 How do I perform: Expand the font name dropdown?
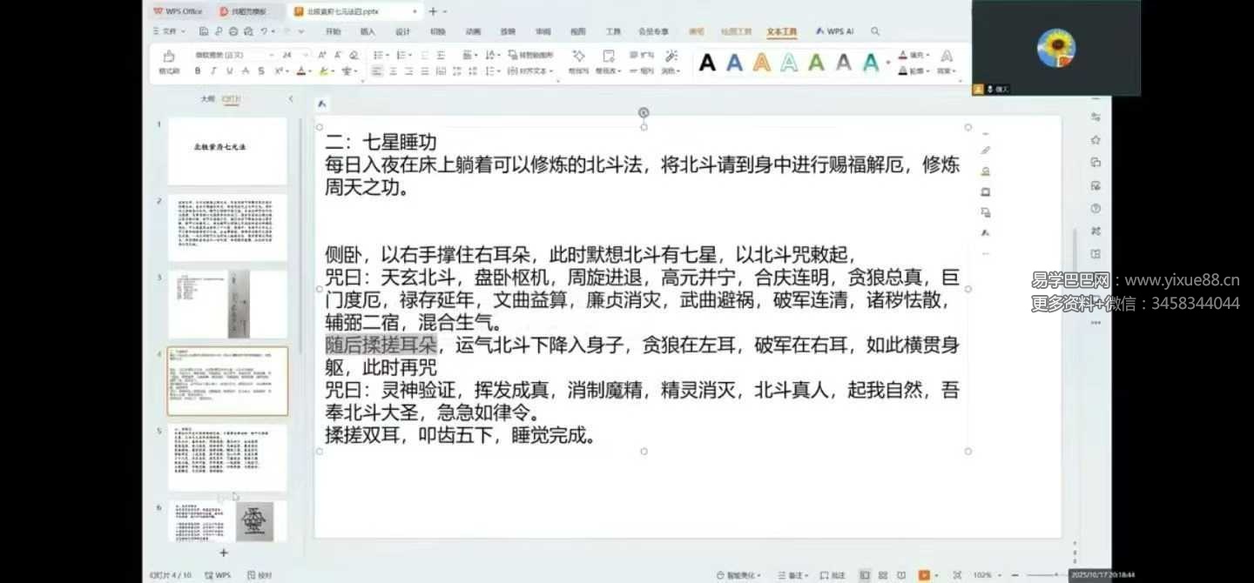point(270,55)
